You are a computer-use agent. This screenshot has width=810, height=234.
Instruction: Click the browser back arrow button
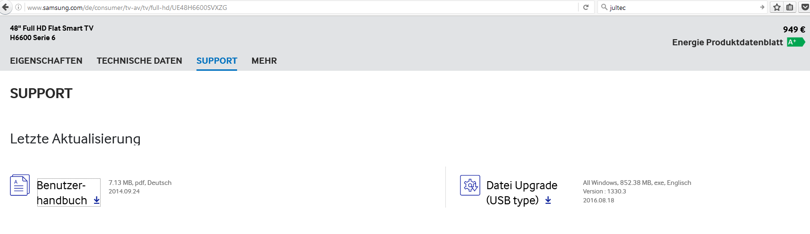(6, 7)
